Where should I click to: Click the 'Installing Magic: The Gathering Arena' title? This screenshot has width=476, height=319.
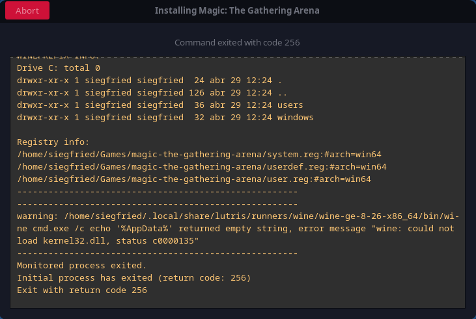click(x=237, y=10)
